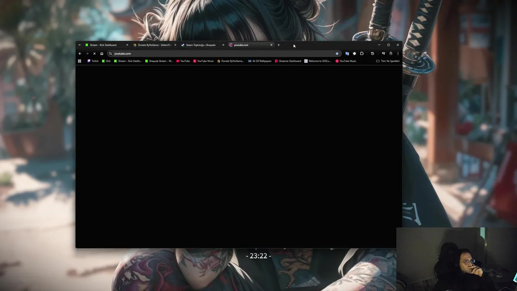The image size is (517, 291).
Task: Open the 4k Gif Wallpapers bookmark
Action: click(x=260, y=61)
